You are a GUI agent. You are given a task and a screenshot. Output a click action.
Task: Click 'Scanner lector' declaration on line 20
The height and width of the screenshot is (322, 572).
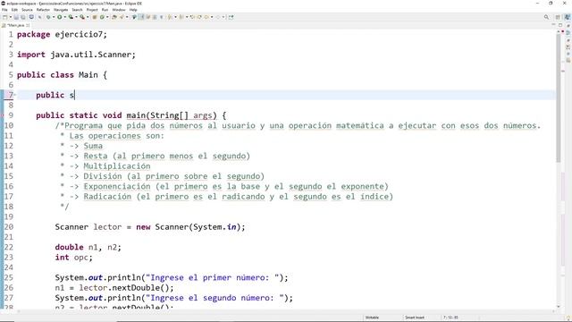(88, 227)
